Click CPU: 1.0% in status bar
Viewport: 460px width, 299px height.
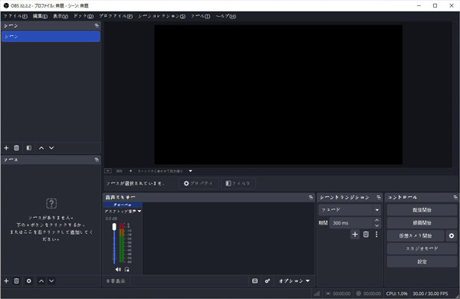(396, 294)
